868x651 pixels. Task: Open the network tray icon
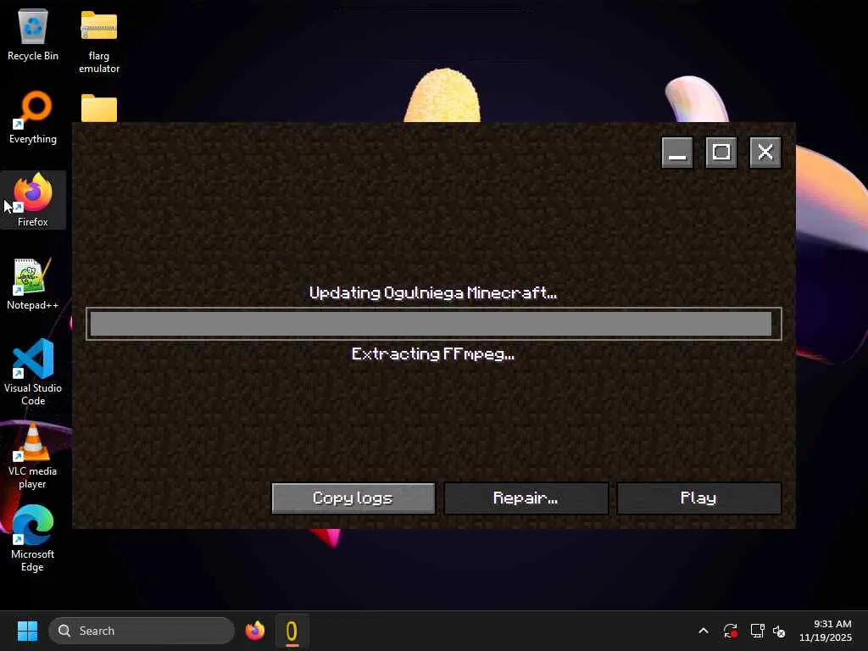pyautogui.click(x=757, y=631)
